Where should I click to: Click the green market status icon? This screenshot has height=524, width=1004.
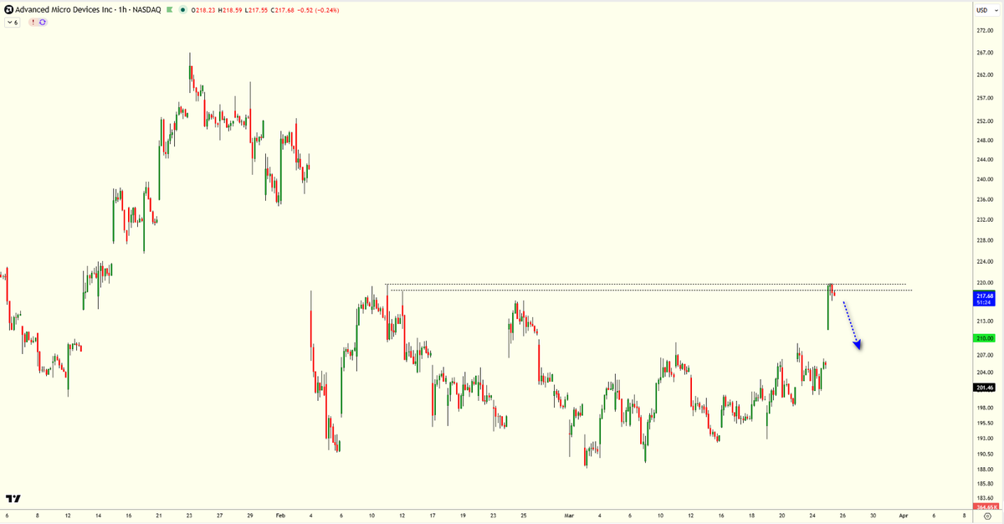(169, 8)
